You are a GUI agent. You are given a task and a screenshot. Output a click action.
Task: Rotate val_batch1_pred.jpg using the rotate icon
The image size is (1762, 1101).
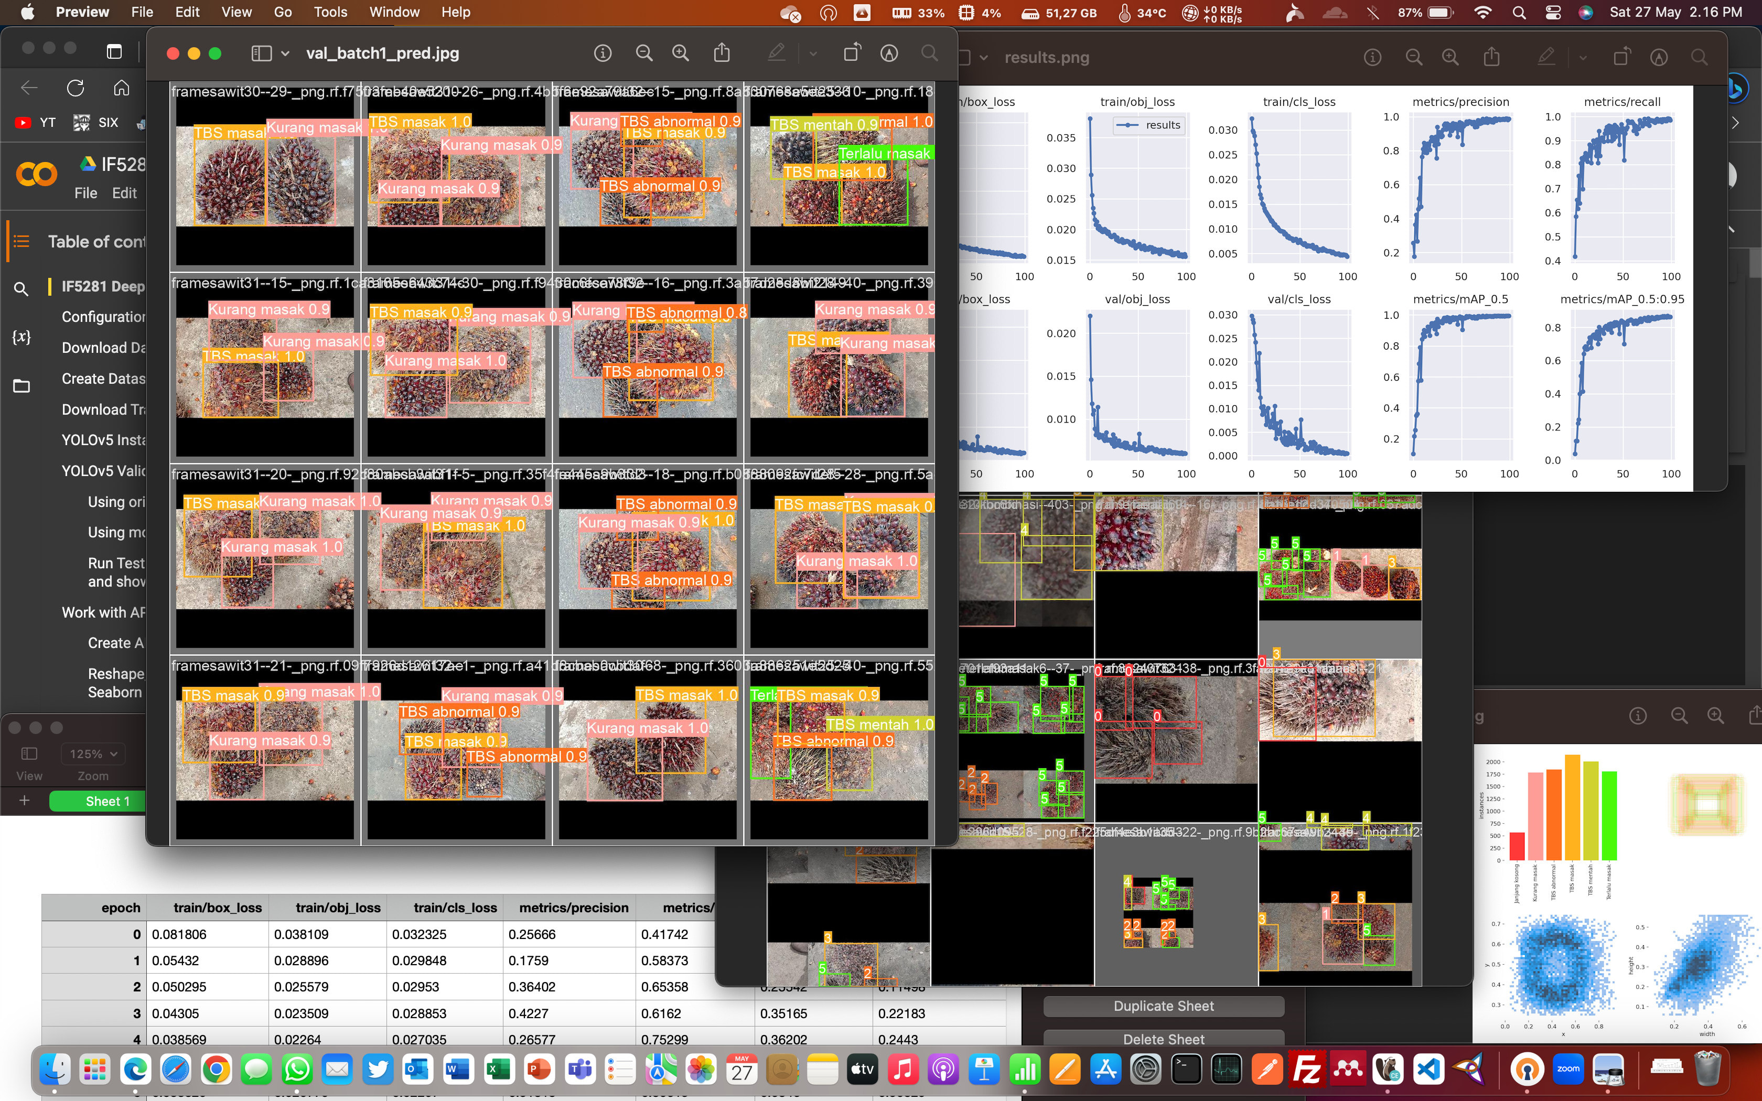(x=851, y=53)
